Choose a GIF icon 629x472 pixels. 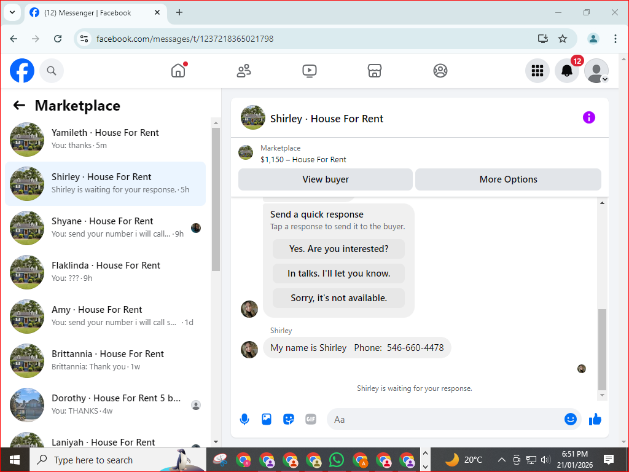pos(310,419)
